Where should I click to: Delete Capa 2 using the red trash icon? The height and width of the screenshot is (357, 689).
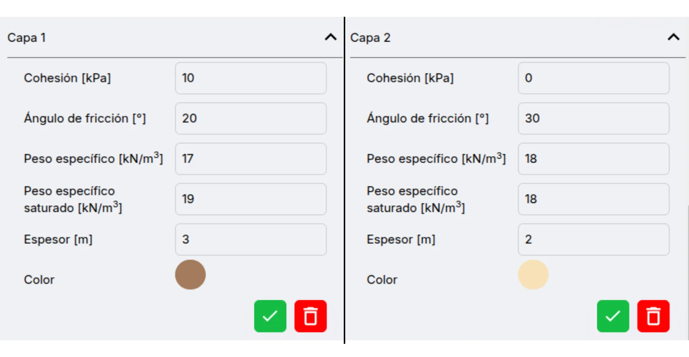coord(653,316)
